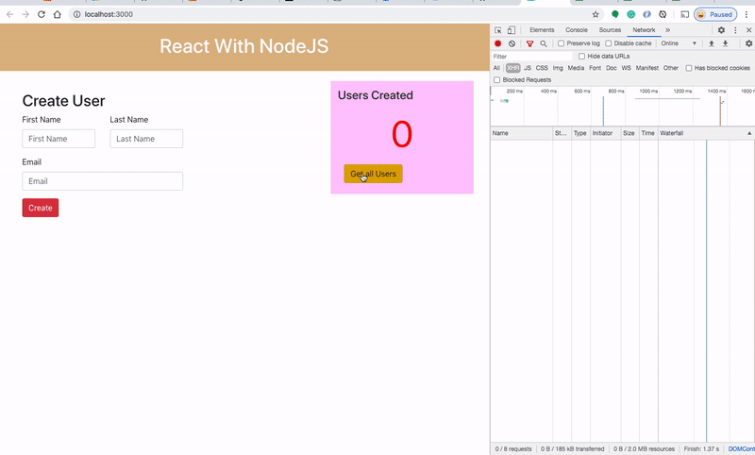Show more DevTools tabs chevron
755x455 pixels.
pyautogui.click(x=668, y=30)
